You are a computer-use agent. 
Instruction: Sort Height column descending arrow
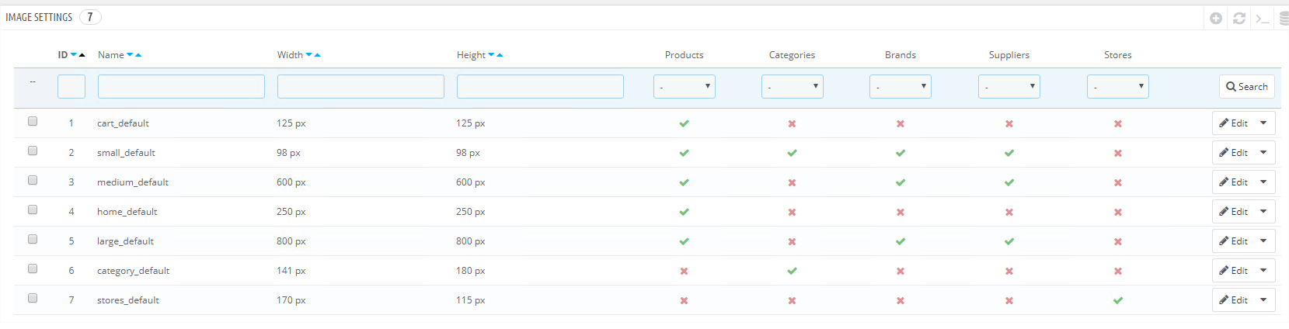tap(491, 55)
